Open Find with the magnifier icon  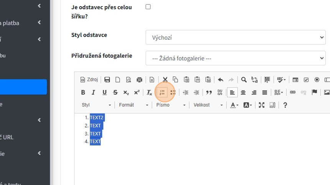click(x=244, y=80)
